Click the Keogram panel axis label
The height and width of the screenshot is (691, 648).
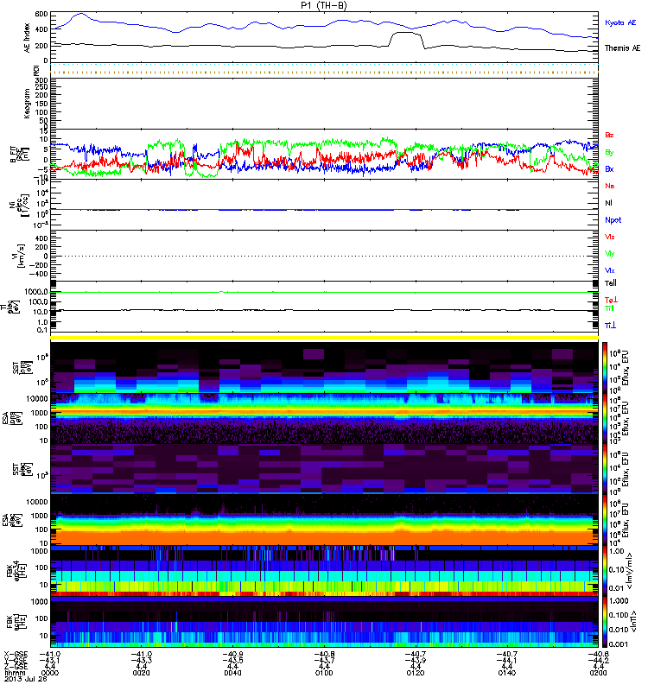click(x=28, y=103)
